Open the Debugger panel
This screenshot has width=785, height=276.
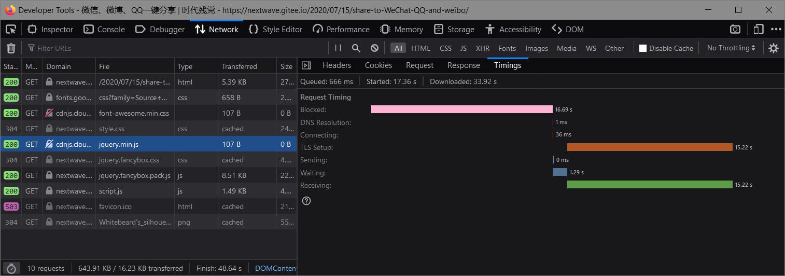point(160,30)
